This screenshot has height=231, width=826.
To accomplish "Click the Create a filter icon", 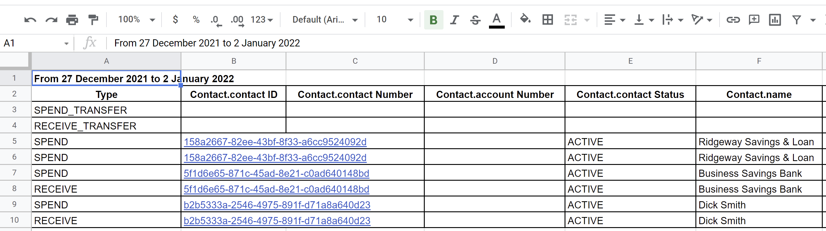I will pyautogui.click(x=797, y=20).
